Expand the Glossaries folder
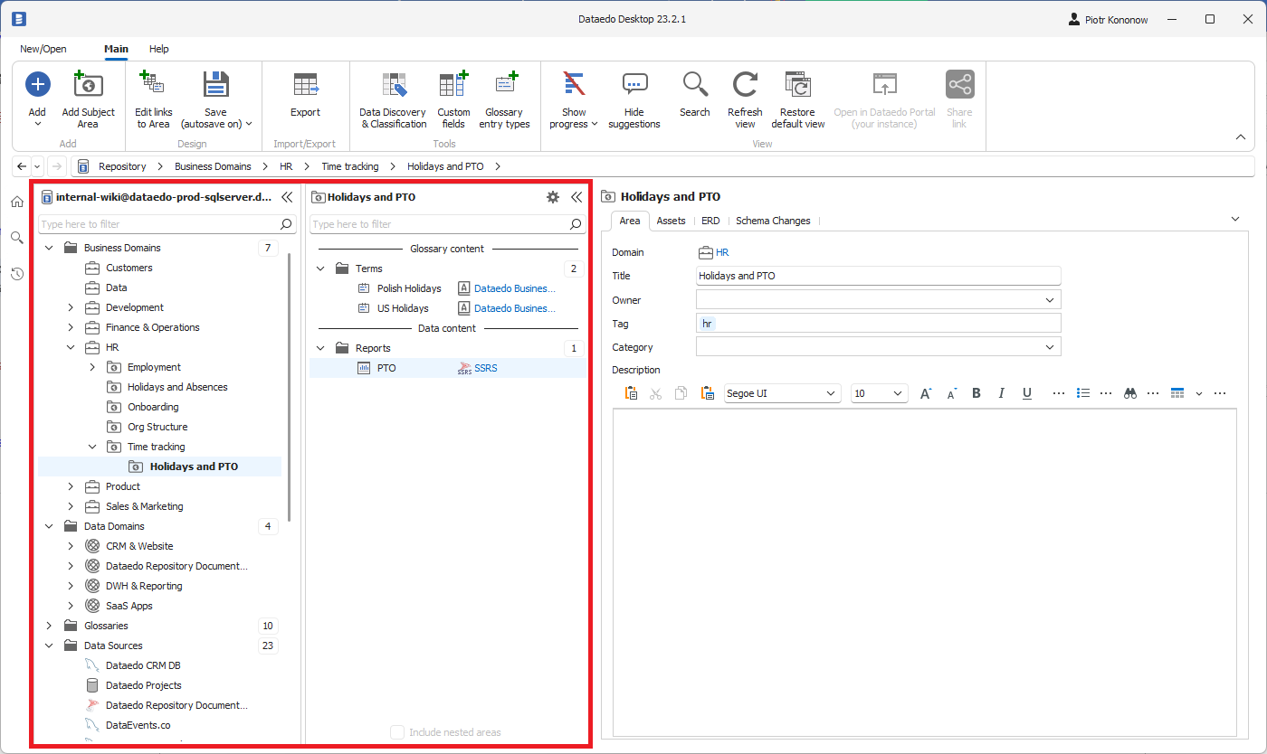Viewport: 1267px width, 754px height. point(49,626)
